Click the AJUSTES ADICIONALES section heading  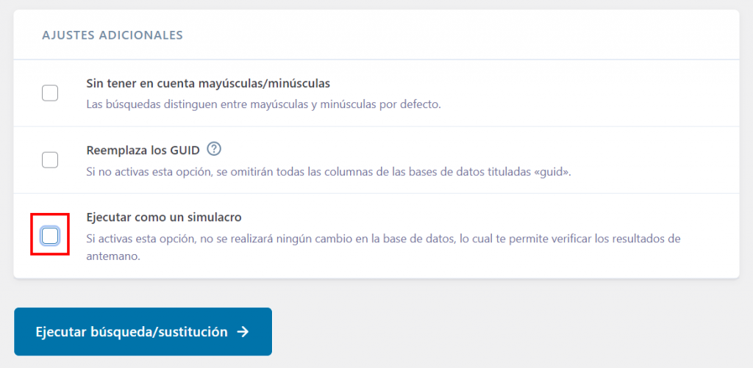click(113, 35)
